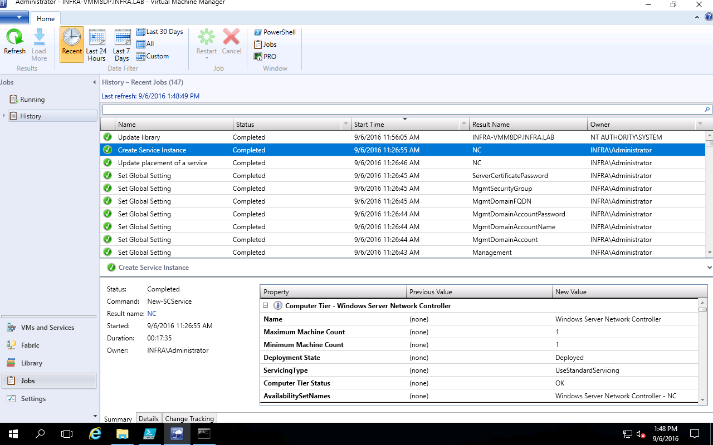The width and height of the screenshot is (713, 445).
Task: Select the MgmtDomainFQDN job row
Action: point(402,201)
